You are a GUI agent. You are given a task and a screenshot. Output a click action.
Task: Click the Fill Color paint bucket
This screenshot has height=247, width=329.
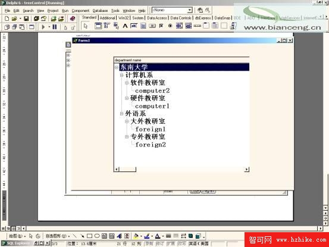tap(136, 236)
